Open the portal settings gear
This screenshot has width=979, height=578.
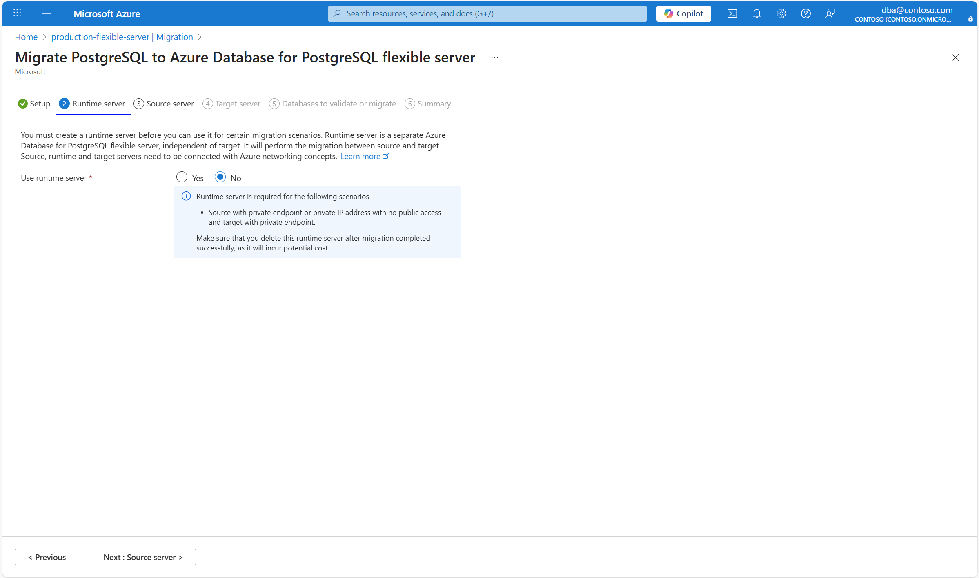pyautogui.click(x=781, y=13)
